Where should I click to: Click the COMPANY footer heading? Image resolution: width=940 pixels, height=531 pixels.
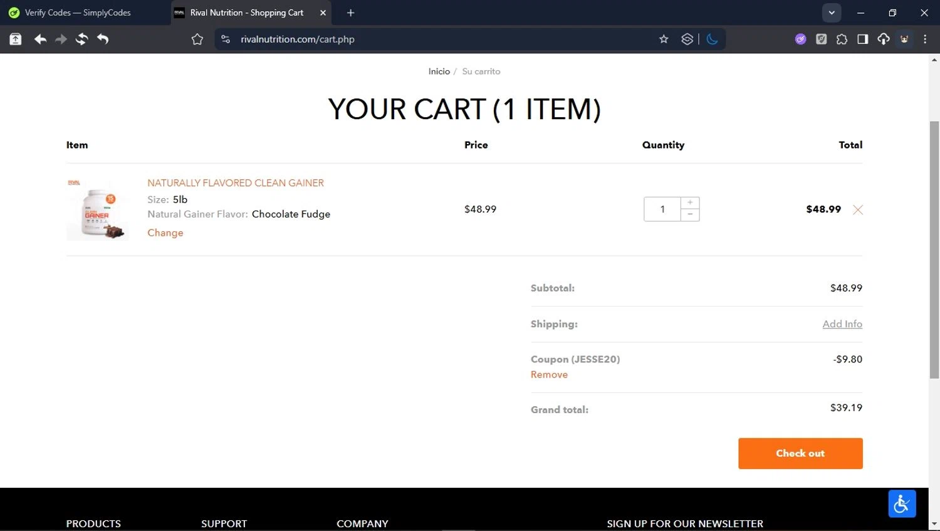[x=362, y=523]
